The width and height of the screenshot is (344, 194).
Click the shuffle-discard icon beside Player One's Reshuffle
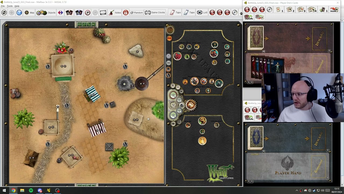259,17
